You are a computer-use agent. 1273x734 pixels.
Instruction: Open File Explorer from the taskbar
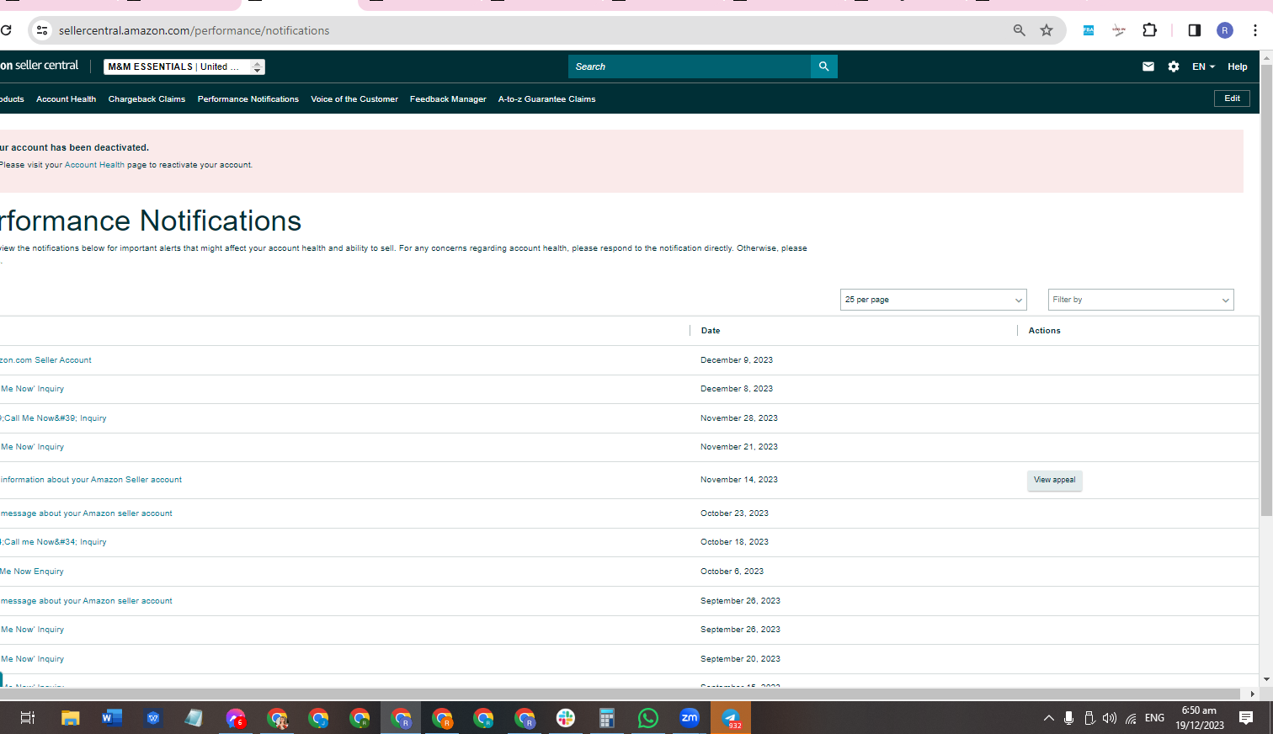(70, 718)
